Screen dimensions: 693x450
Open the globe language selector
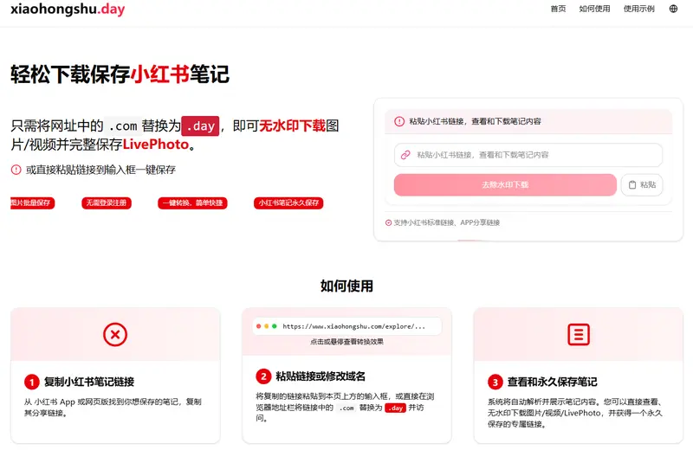[673, 9]
